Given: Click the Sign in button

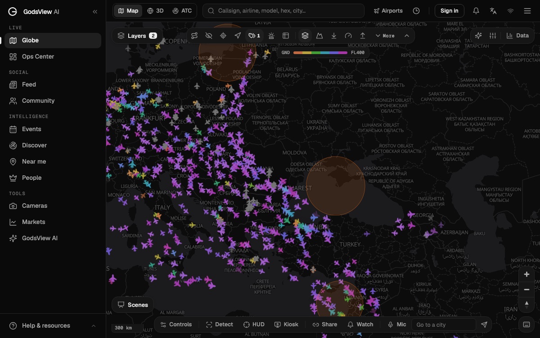Looking at the screenshot, I should pos(450,11).
